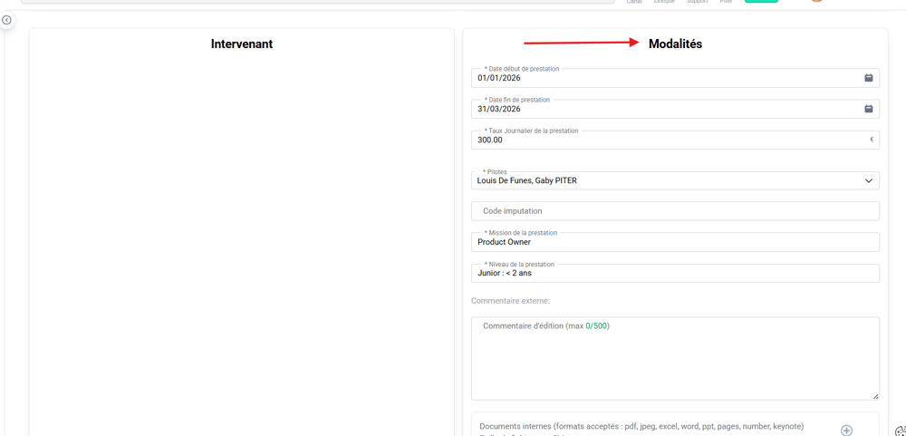Image resolution: width=906 pixels, height=436 pixels.
Task: Open calendar for Date début de prestation
Action: [868, 78]
